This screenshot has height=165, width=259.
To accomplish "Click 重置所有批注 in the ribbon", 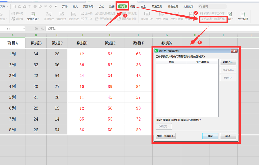I will click(127, 19).
